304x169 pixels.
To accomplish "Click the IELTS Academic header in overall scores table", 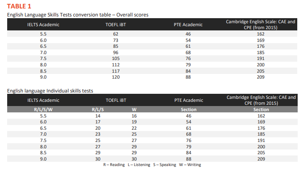I will (43, 25).
